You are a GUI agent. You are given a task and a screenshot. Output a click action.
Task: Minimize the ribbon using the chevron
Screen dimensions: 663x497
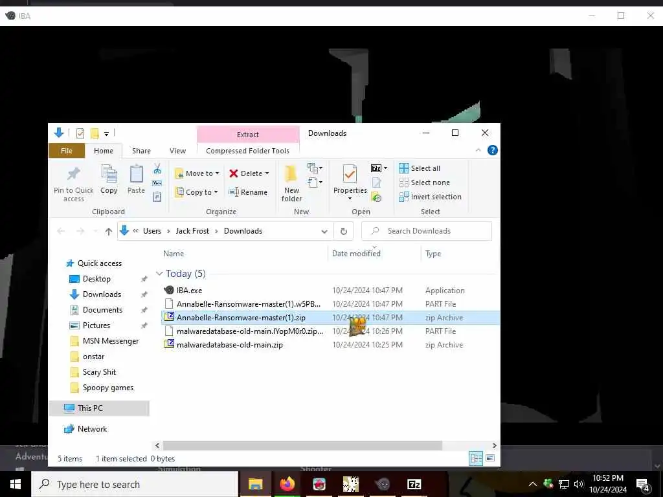[478, 150]
